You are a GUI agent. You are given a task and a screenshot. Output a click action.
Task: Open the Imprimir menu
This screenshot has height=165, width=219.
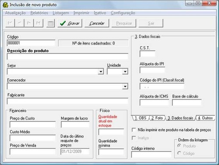(81, 13)
